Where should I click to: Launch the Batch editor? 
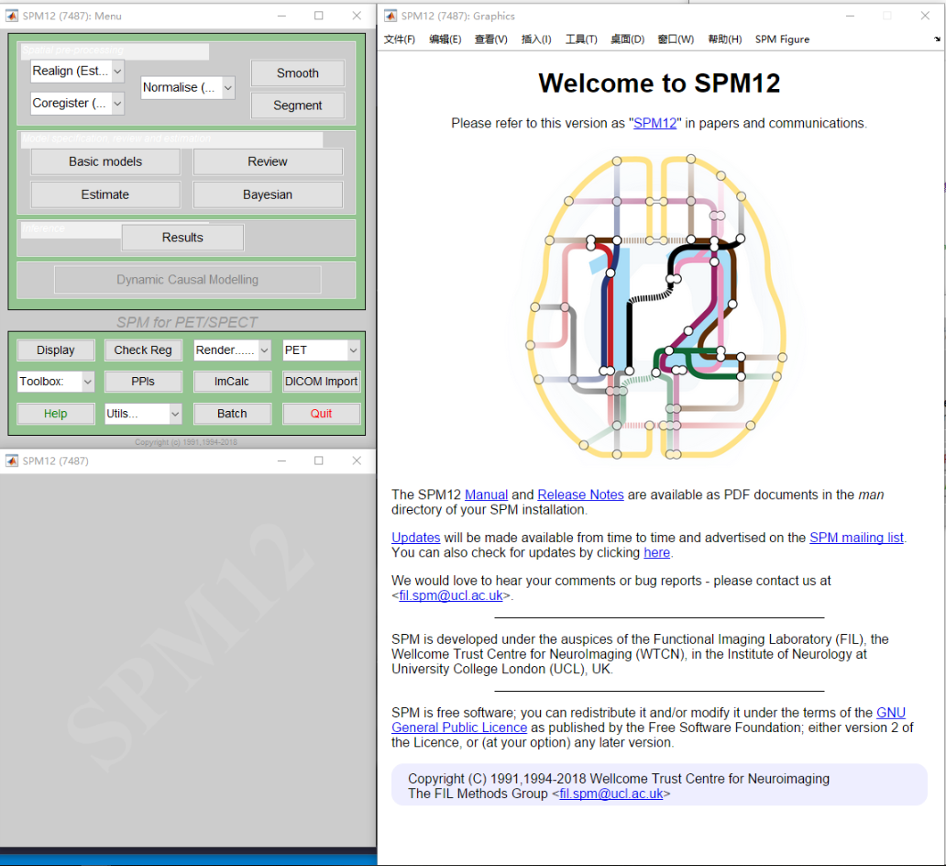pos(232,413)
